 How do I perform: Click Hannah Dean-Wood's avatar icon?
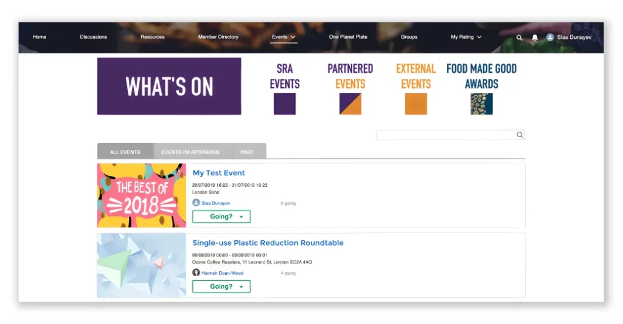[196, 272]
